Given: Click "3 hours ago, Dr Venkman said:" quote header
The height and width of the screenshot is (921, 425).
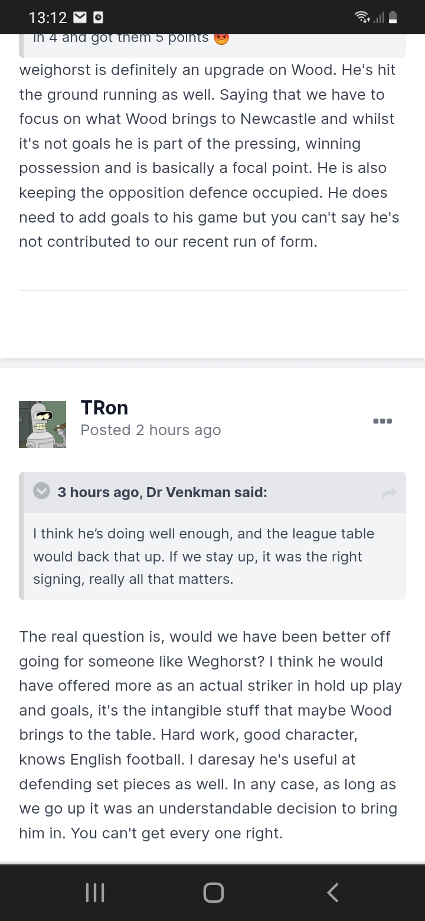Looking at the screenshot, I should click(162, 492).
